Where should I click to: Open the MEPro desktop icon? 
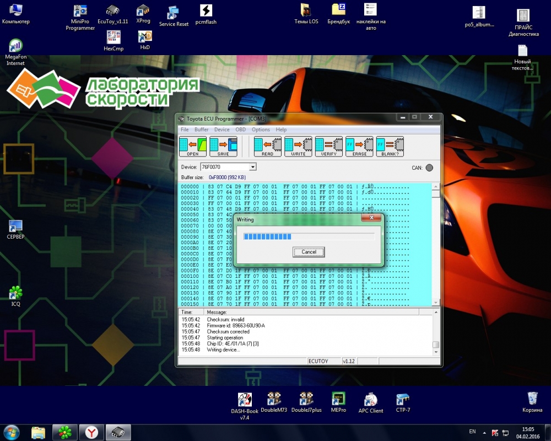coord(338,402)
